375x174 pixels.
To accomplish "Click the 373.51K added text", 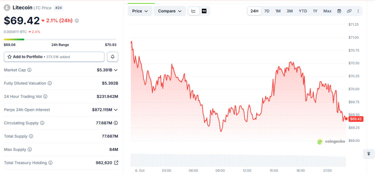I will coord(58,57).
